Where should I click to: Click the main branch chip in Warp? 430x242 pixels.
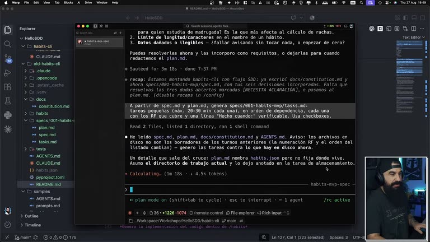tap(229, 221)
